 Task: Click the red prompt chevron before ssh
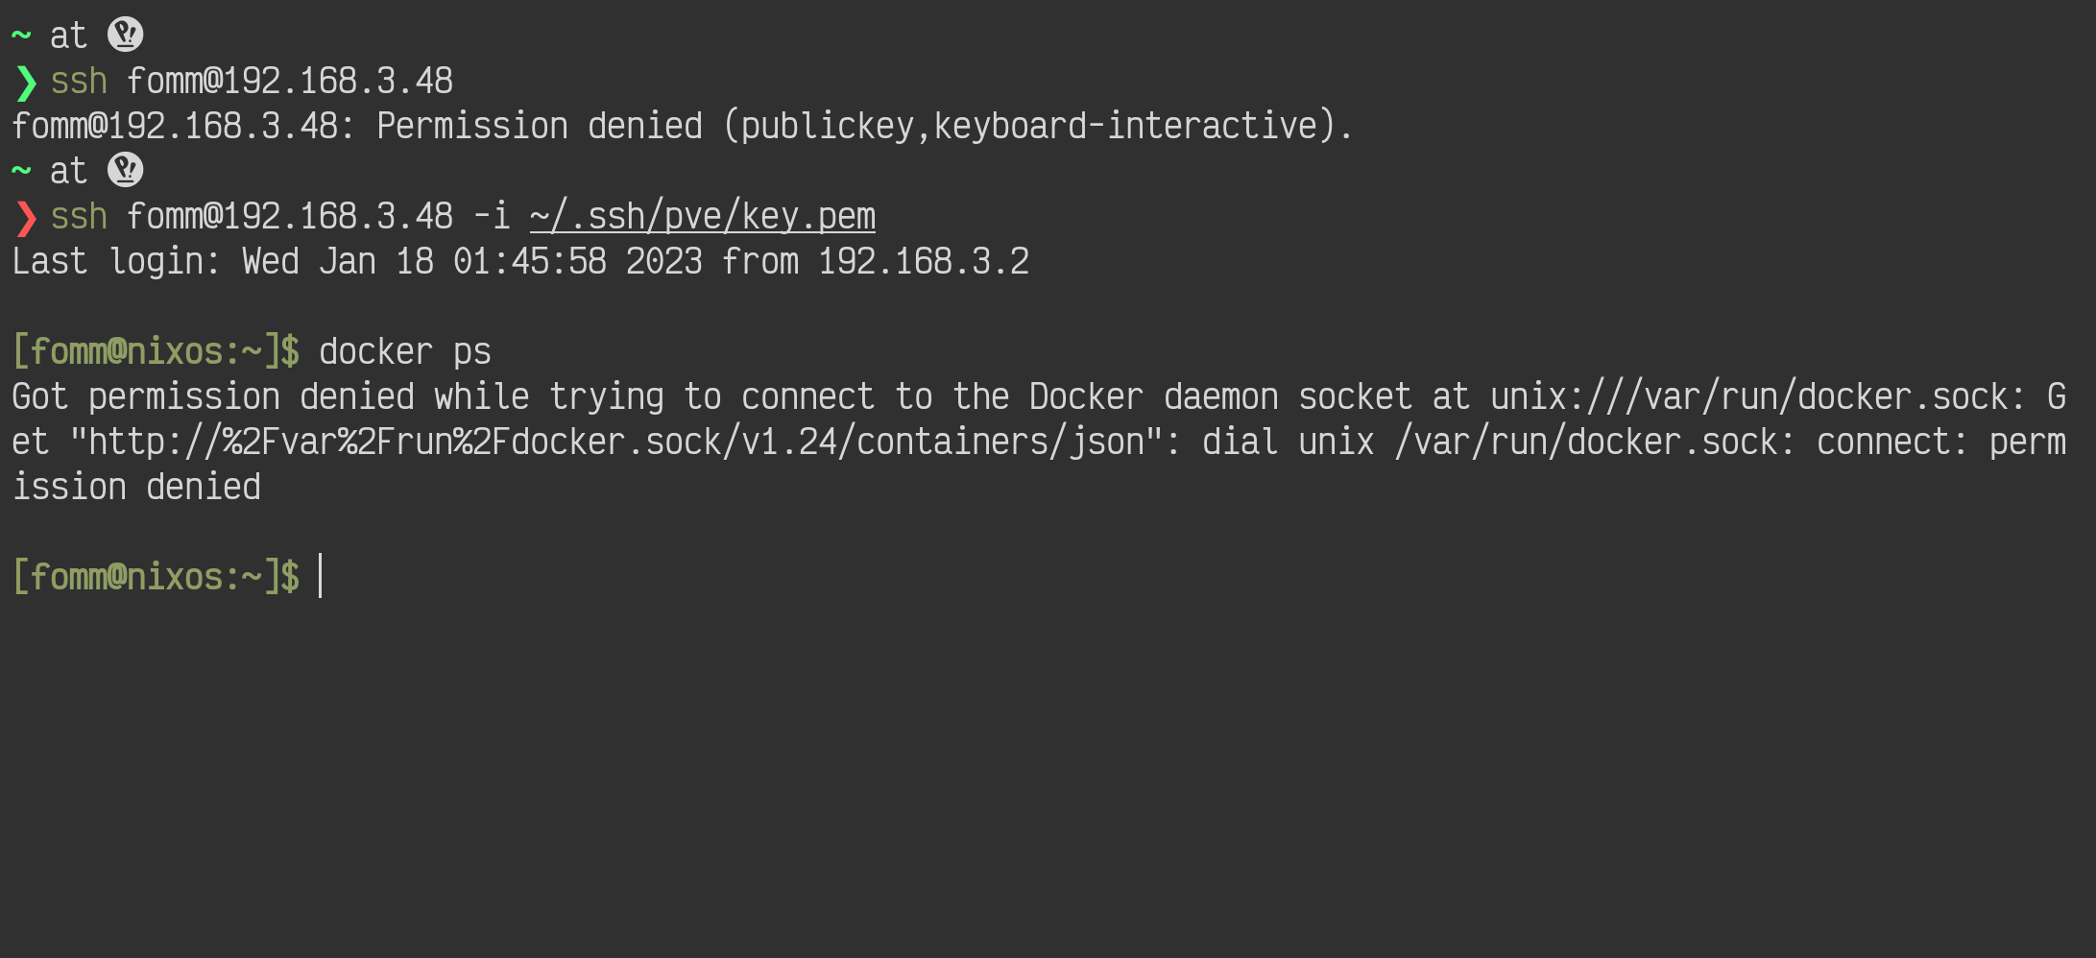(x=26, y=218)
